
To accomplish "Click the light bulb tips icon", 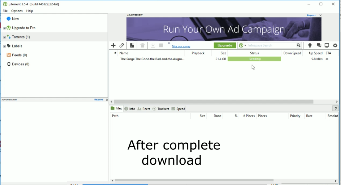I will point(310,45).
